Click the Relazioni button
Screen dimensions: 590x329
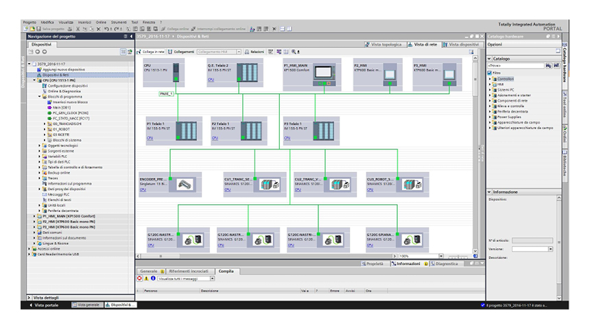tap(255, 52)
